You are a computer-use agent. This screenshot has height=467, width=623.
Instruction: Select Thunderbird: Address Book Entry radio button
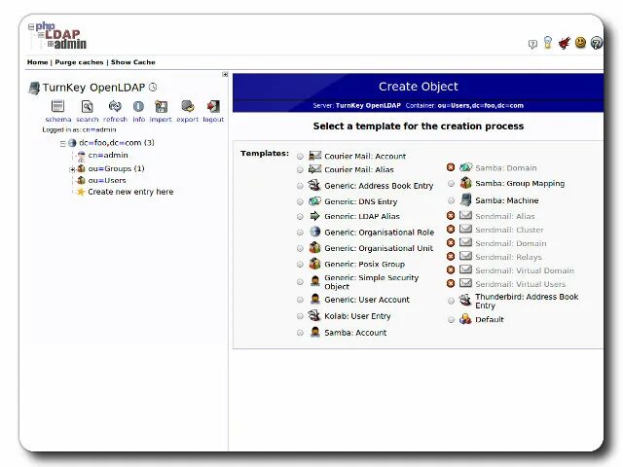(x=451, y=301)
